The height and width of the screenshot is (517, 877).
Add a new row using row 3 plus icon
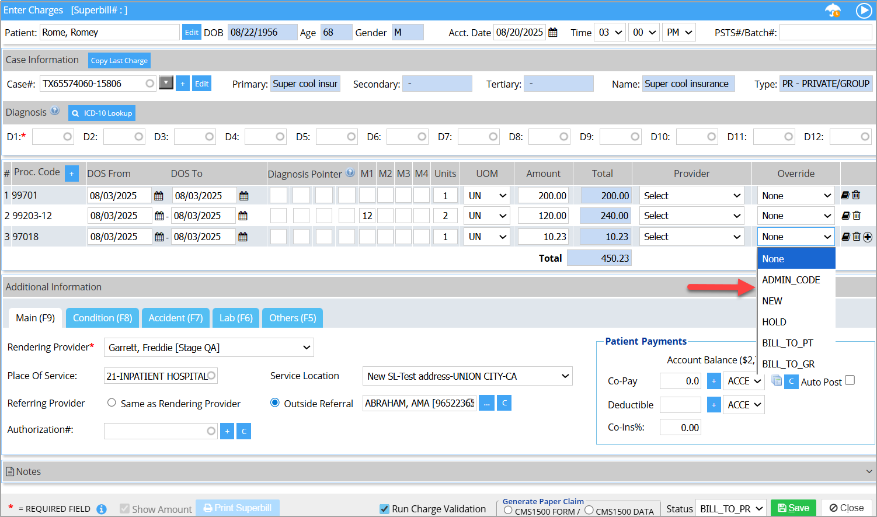coord(868,237)
